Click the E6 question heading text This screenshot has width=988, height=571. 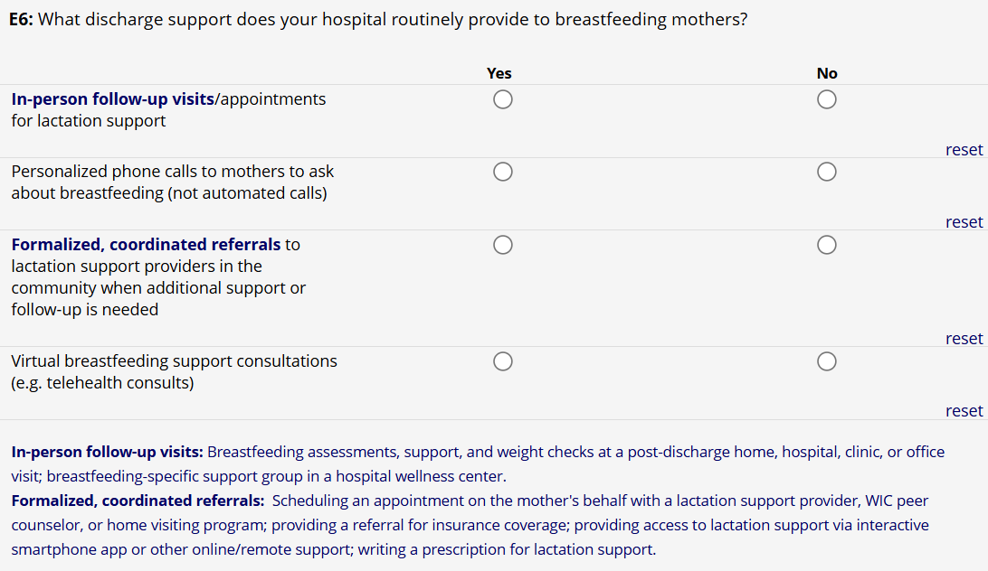coord(380,20)
